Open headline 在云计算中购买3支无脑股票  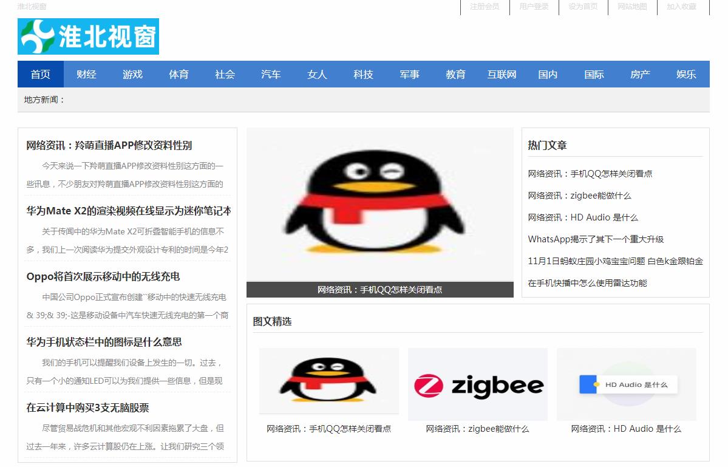88,407
